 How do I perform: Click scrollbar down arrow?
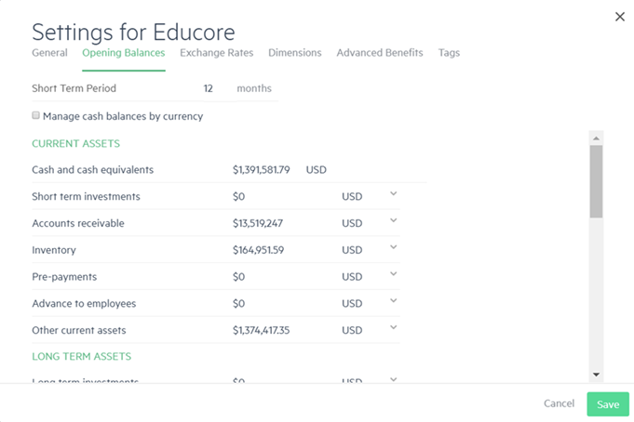click(x=596, y=375)
